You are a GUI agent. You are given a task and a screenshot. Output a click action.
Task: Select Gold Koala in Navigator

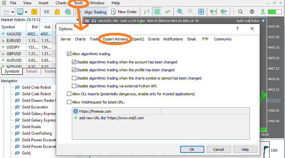point(31,127)
